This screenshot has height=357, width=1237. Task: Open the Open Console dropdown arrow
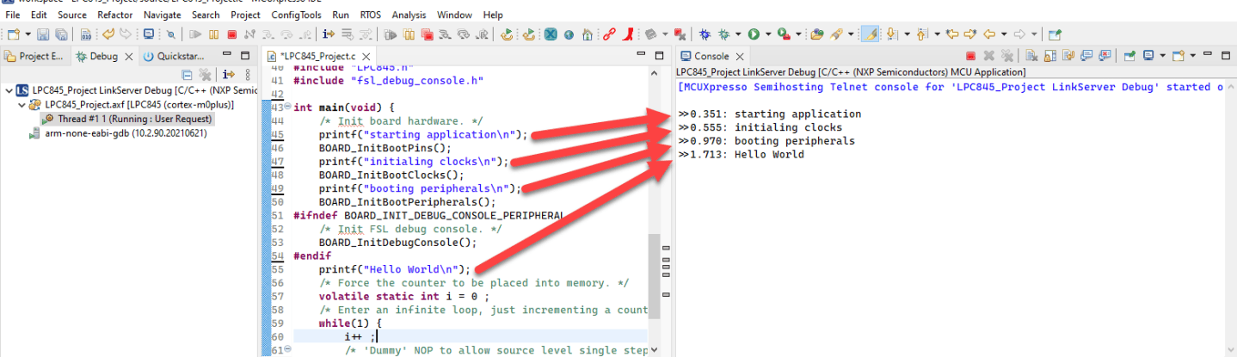coord(1193,56)
